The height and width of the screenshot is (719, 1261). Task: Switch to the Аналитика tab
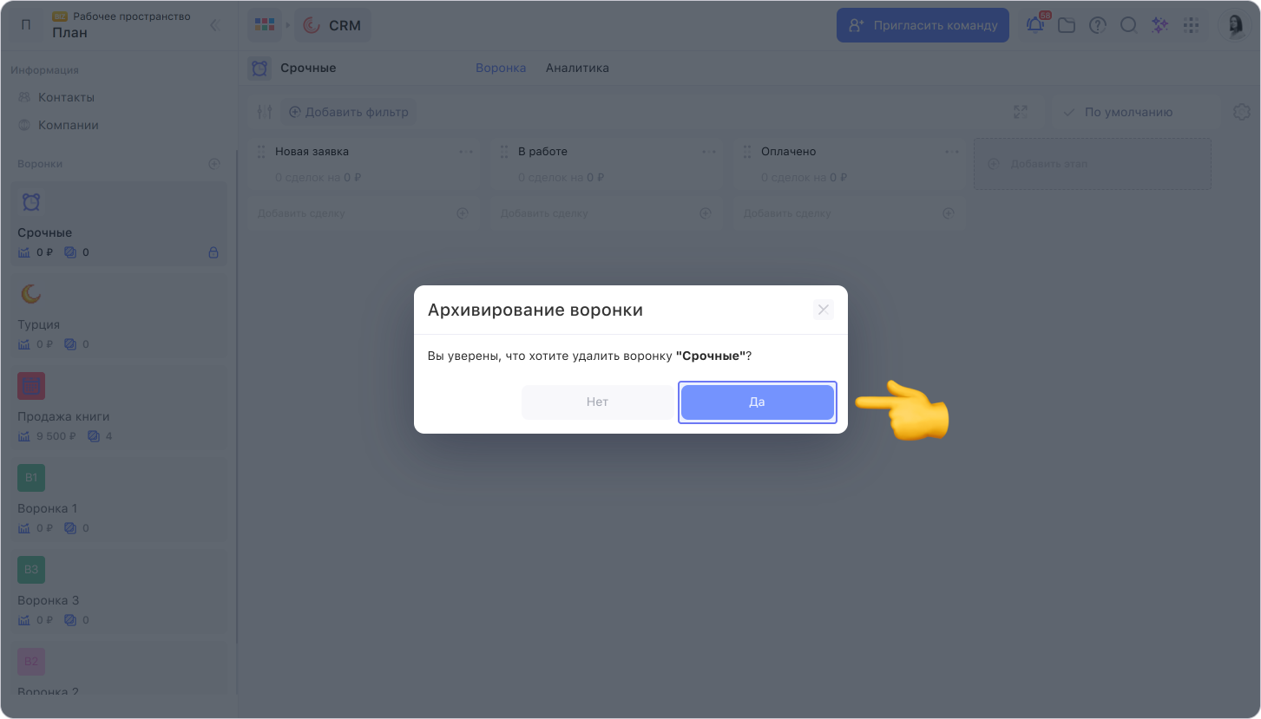coord(577,68)
